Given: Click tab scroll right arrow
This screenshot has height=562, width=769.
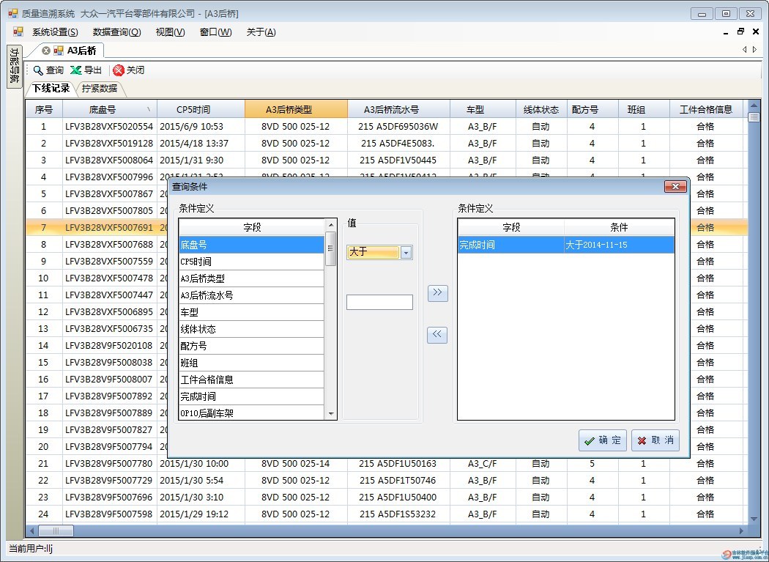Looking at the screenshot, I should (x=755, y=50).
